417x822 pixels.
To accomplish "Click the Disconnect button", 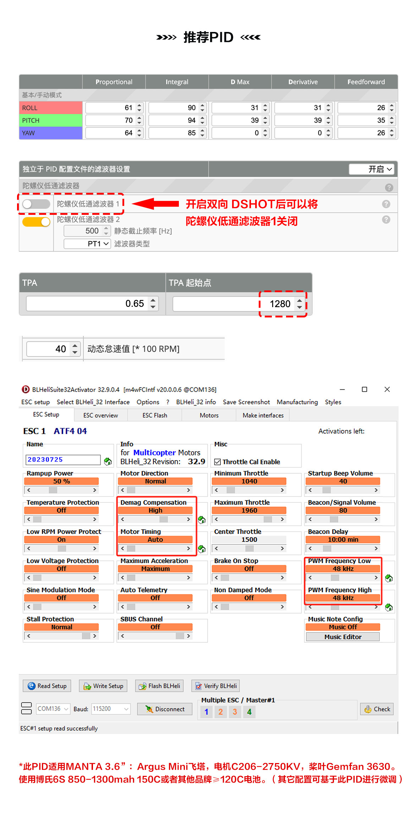I will 165,709.
